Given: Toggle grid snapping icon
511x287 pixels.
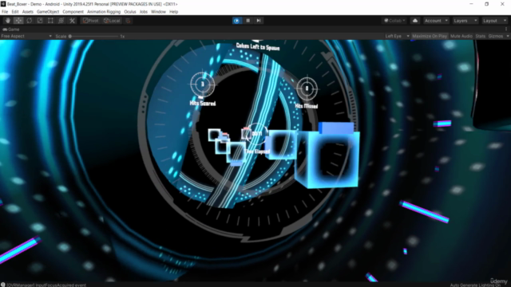Looking at the screenshot, I should coord(128,21).
